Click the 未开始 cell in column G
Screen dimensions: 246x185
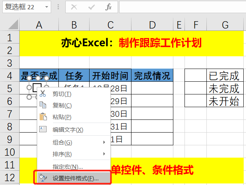(225, 101)
